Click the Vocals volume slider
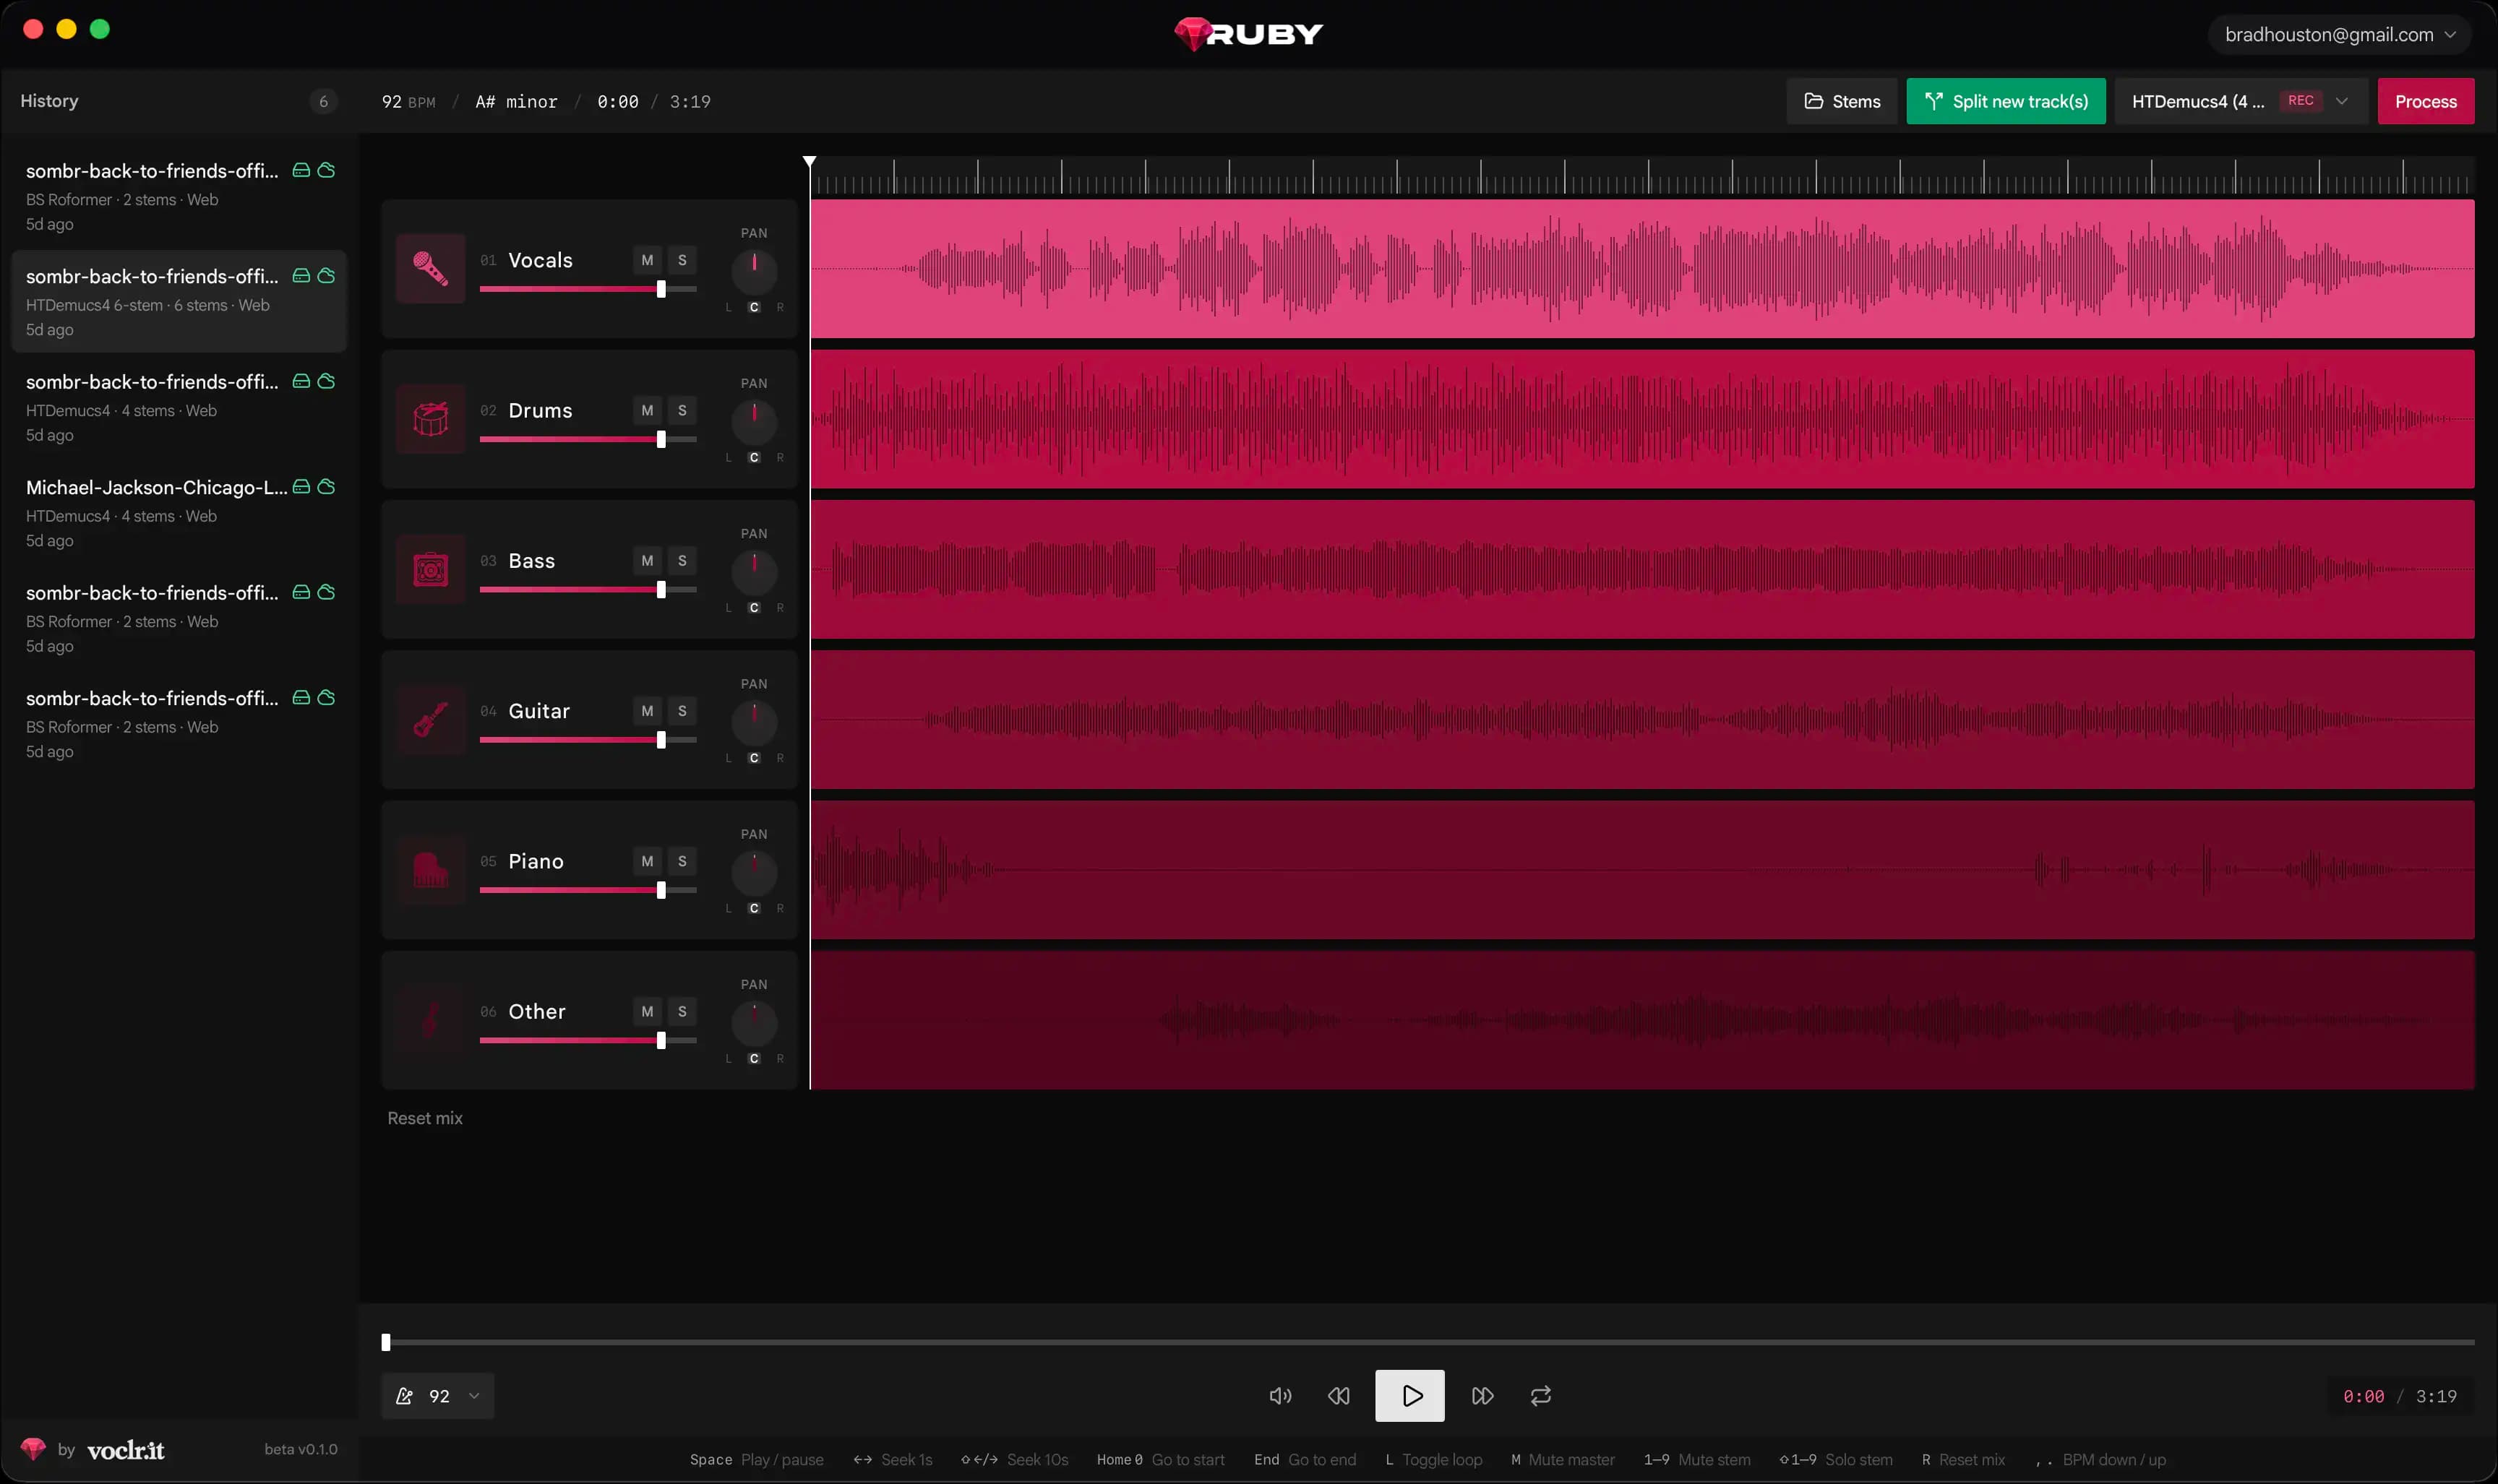Screen dimensions: 2498x1484 pyautogui.click(x=588, y=289)
